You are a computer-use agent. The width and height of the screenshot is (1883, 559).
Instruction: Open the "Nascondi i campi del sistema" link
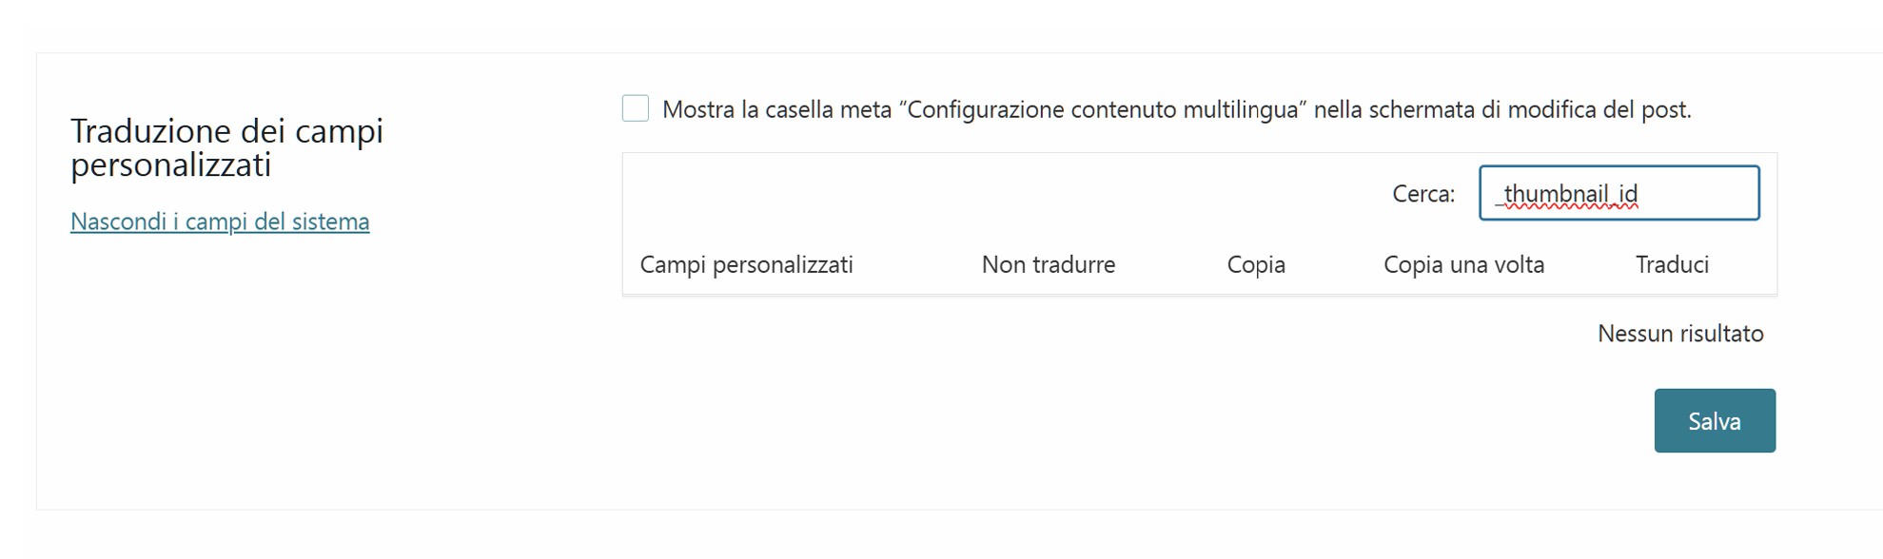tap(220, 222)
